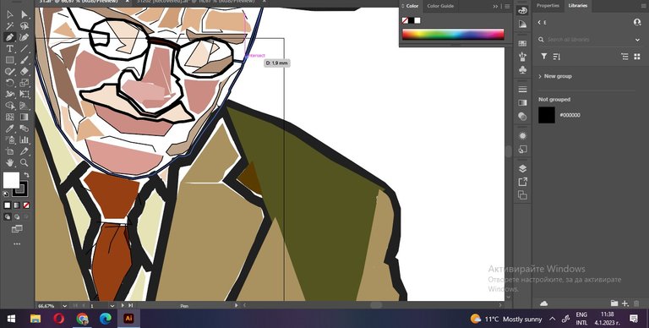649x328 pixels.
Task: Go back using Libraries back chevron
Action: point(540,22)
